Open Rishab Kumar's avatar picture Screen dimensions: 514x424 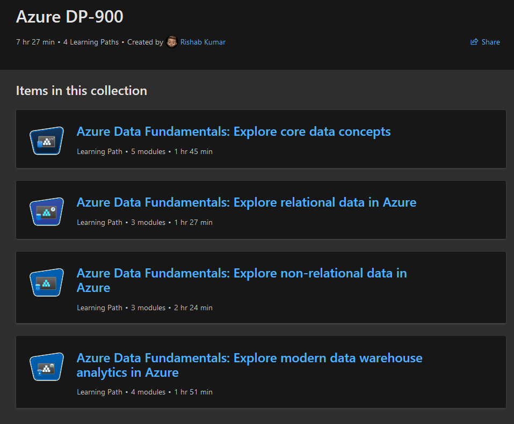pos(172,42)
